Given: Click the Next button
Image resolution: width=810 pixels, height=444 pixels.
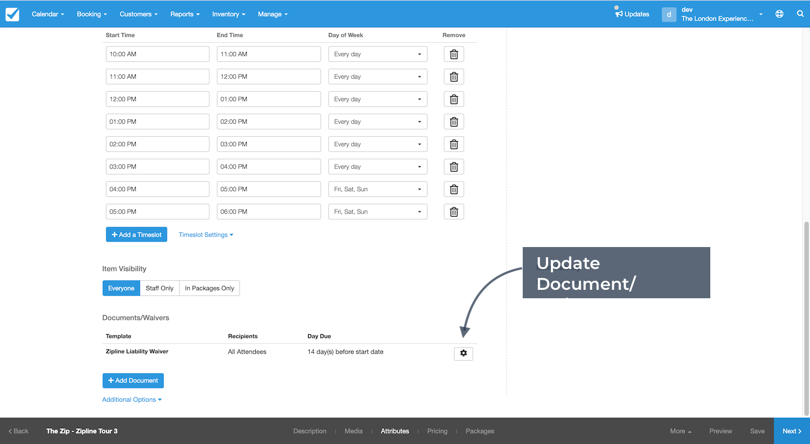Looking at the screenshot, I should coord(792,431).
